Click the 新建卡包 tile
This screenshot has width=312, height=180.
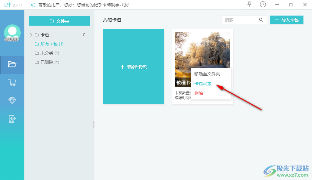point(133,67)
